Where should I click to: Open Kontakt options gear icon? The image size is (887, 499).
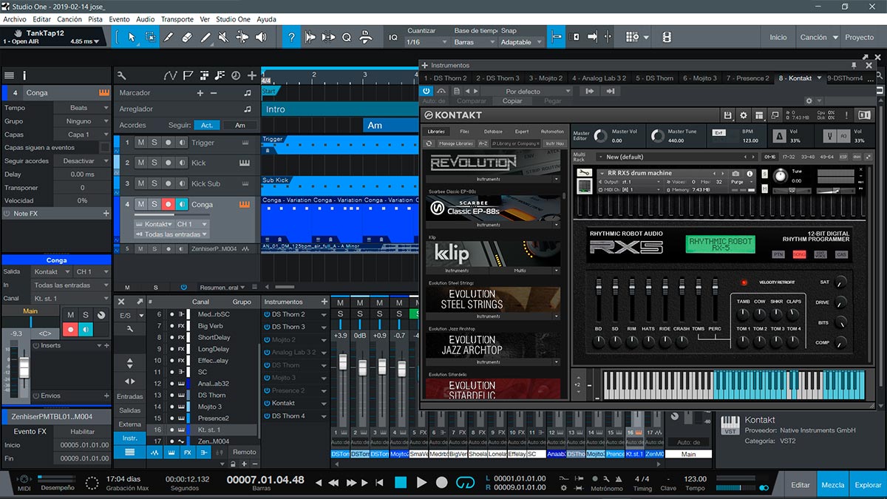744,115
